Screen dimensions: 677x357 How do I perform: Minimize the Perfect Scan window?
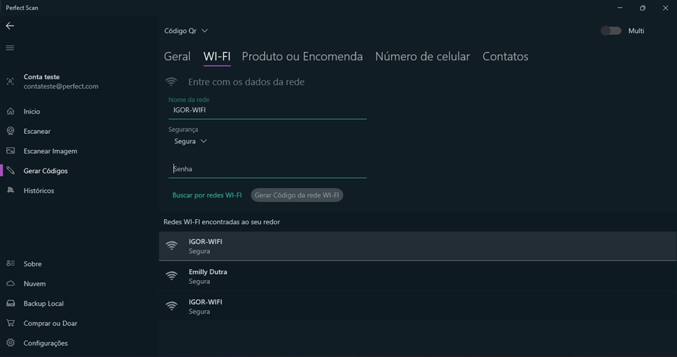click(620, 7)
